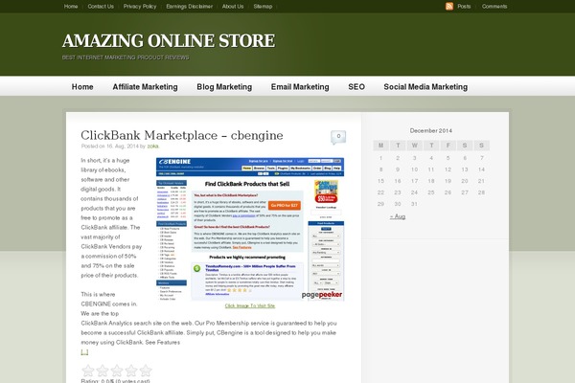Subscribe to the Posts feed
Screen dimensions: 575x383
[x=464, y=7]
